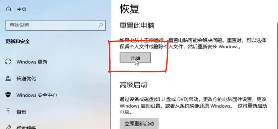Click the 传递优化 delivery icon

tap(8, 78)
